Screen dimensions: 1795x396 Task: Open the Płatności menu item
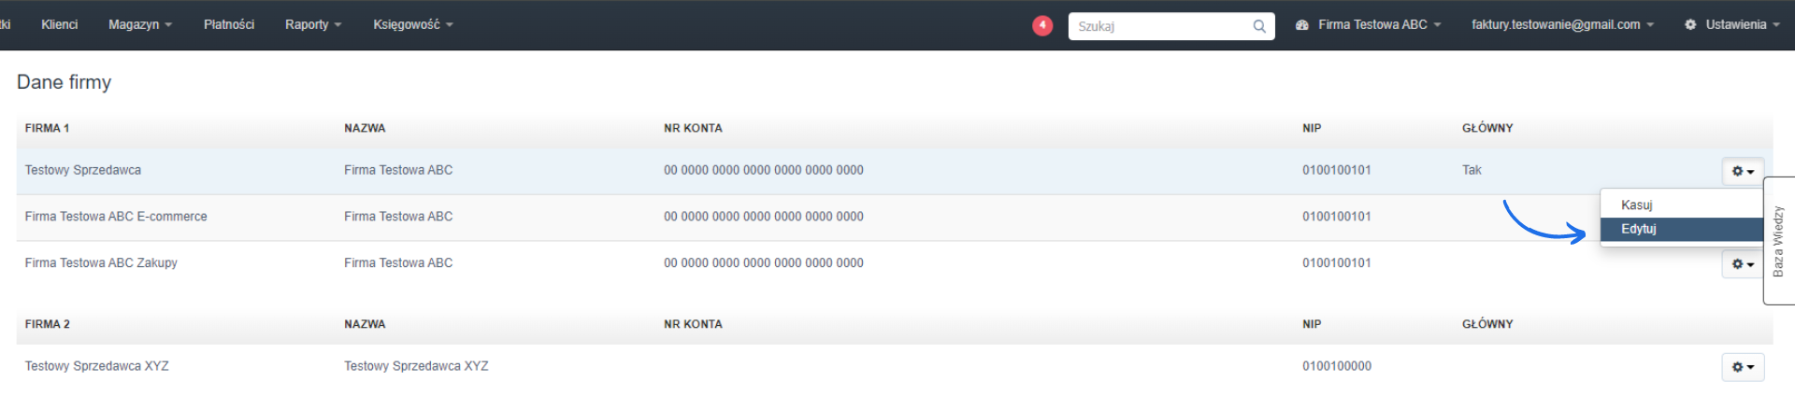tap(229, 24)
